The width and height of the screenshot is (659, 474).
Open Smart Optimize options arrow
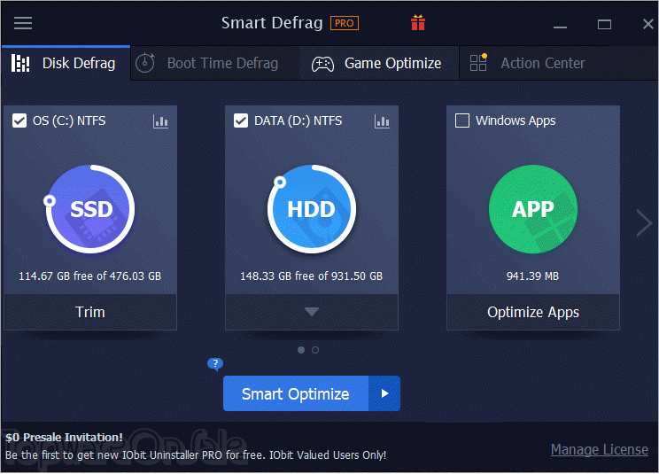384,393
